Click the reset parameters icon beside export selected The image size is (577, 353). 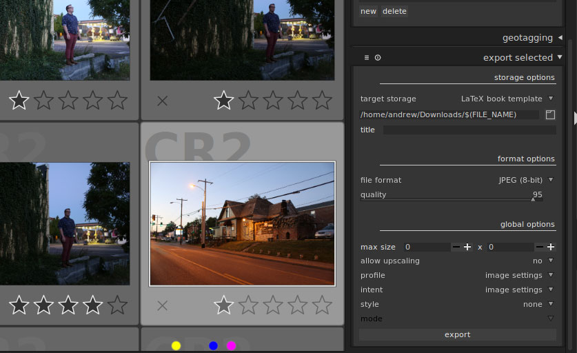coord(378,58)
